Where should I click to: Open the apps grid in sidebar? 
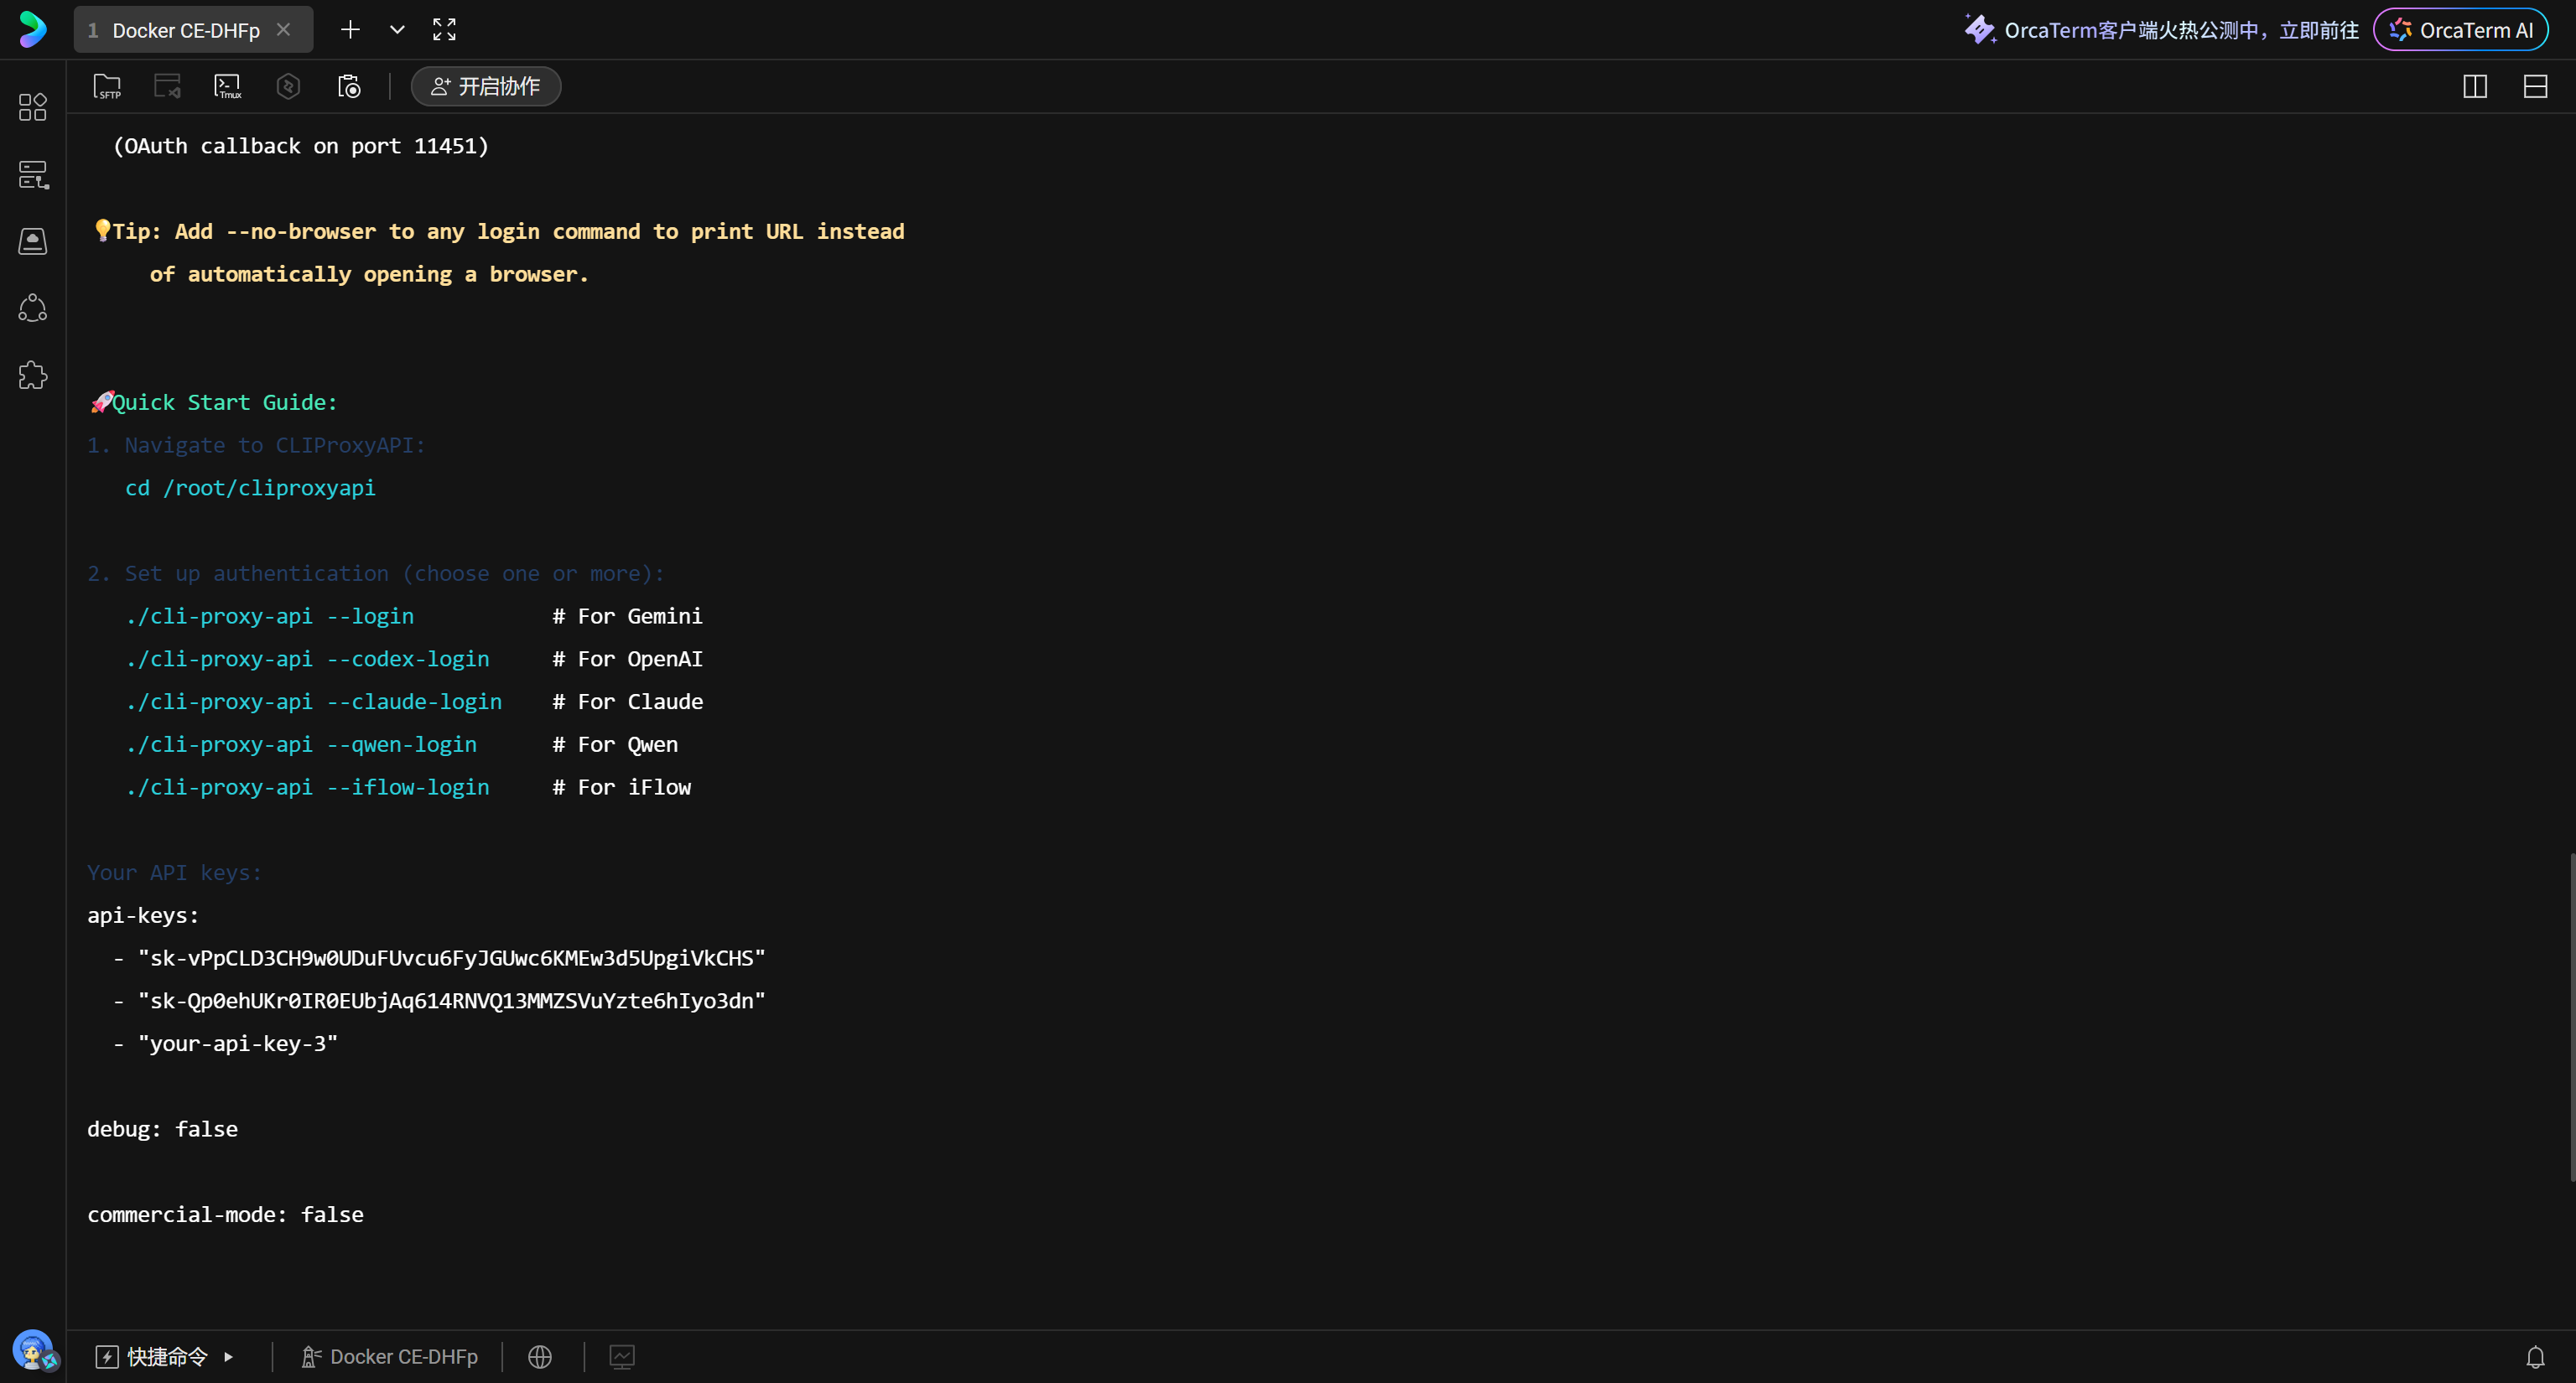click(33, 107)
